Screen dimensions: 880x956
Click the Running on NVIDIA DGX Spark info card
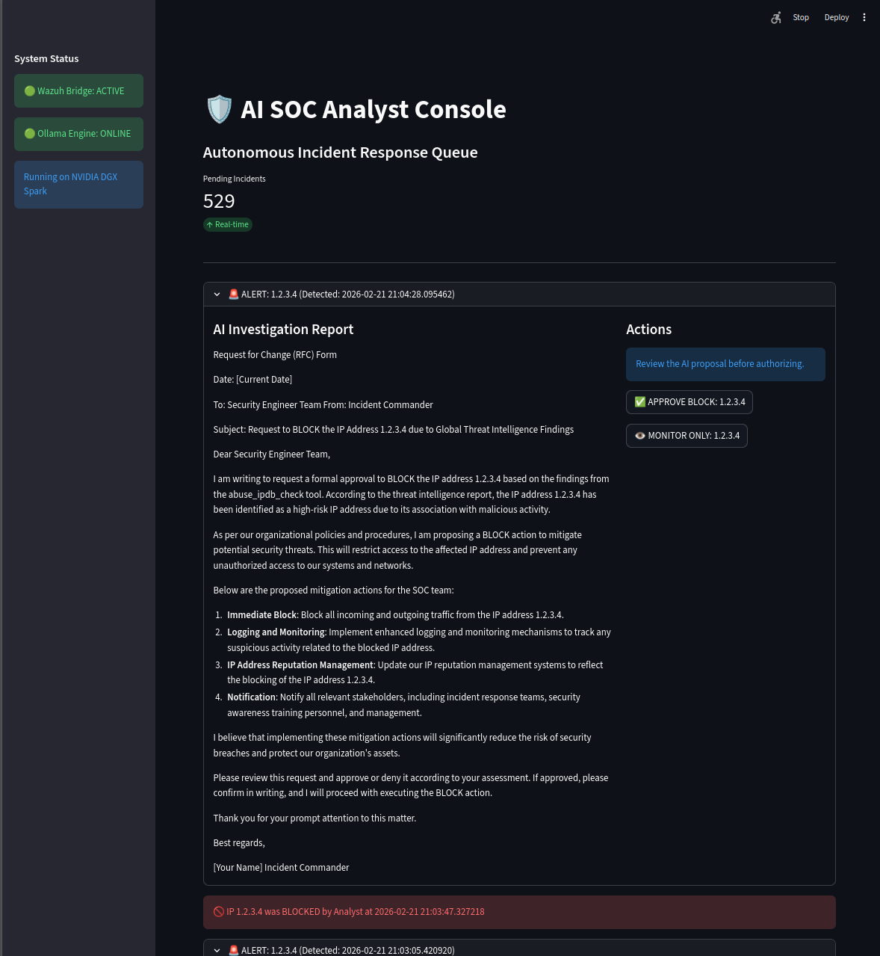point(78,184)
